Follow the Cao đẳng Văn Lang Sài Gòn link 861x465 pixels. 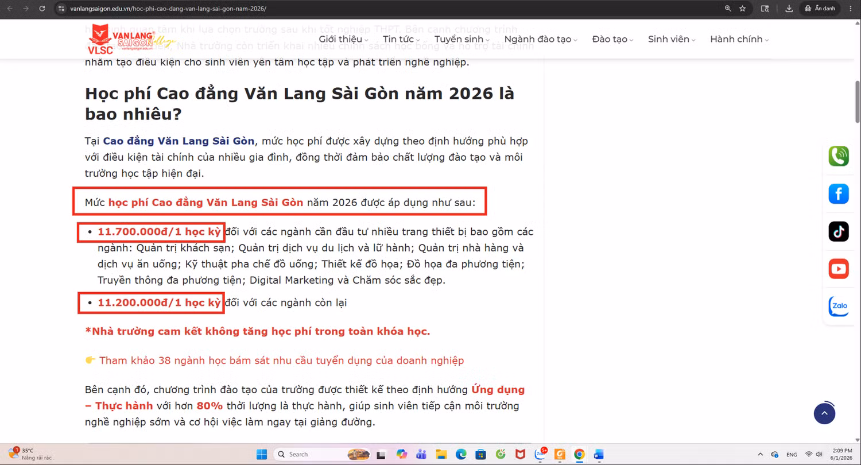[178, 141]
